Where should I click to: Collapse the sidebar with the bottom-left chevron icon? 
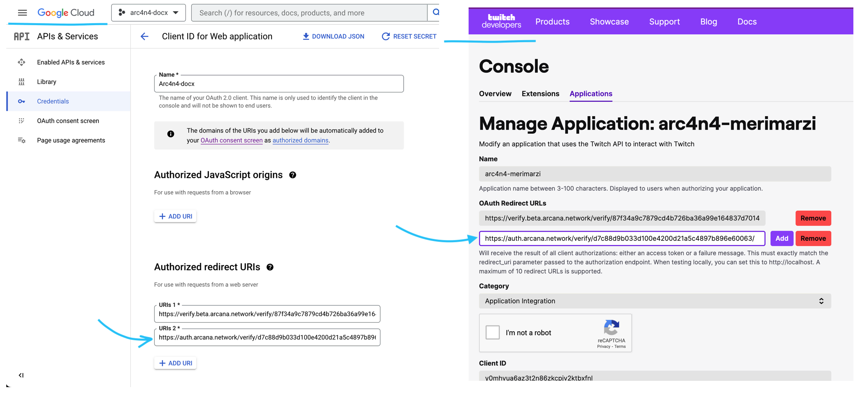(21, 375)
